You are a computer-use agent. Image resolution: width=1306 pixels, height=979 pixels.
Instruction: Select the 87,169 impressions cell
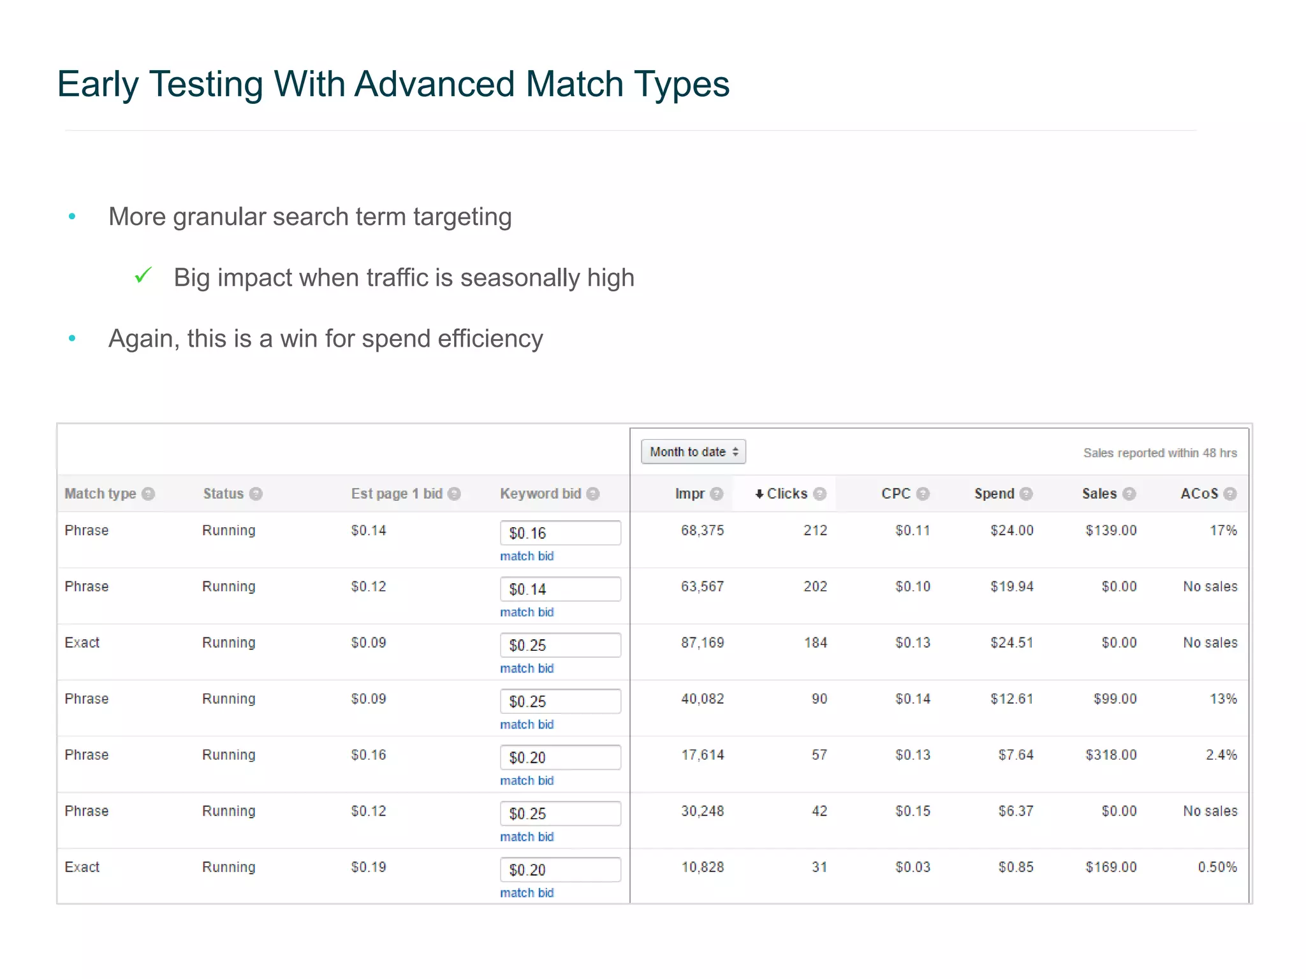pyautogui.click(x=702, y=642)
